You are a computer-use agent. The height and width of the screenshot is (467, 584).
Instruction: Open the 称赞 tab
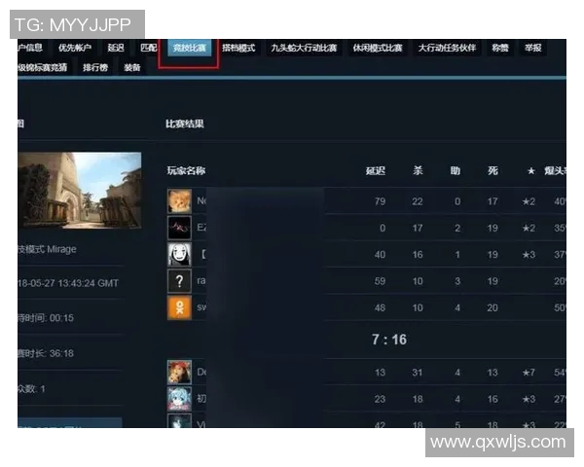pyautogui.click(x=500, y=48)
